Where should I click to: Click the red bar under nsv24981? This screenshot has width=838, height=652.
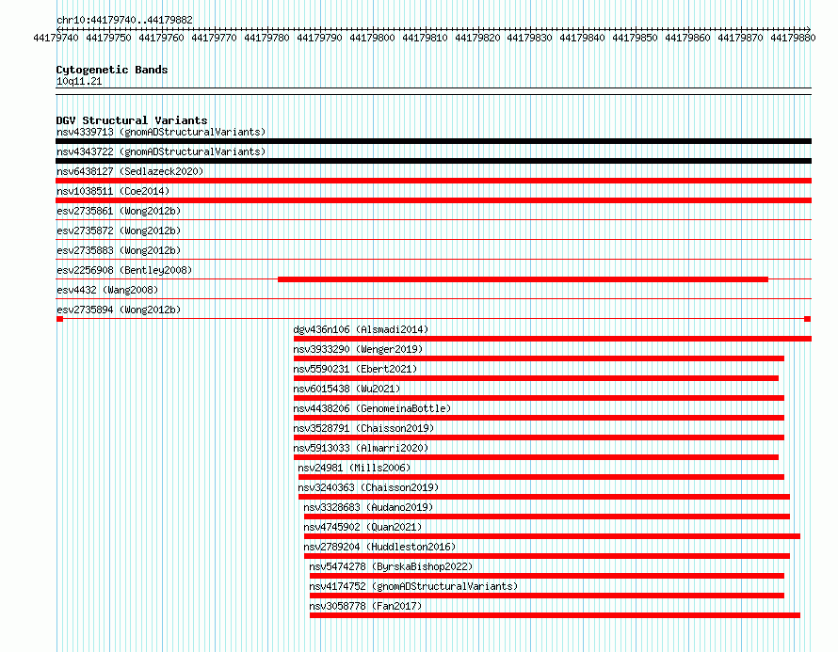tap(541, 477)
